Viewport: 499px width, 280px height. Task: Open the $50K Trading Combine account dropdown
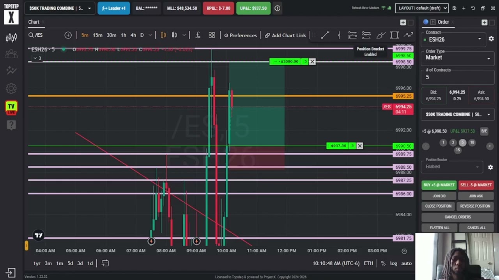[x=60, y=8]
